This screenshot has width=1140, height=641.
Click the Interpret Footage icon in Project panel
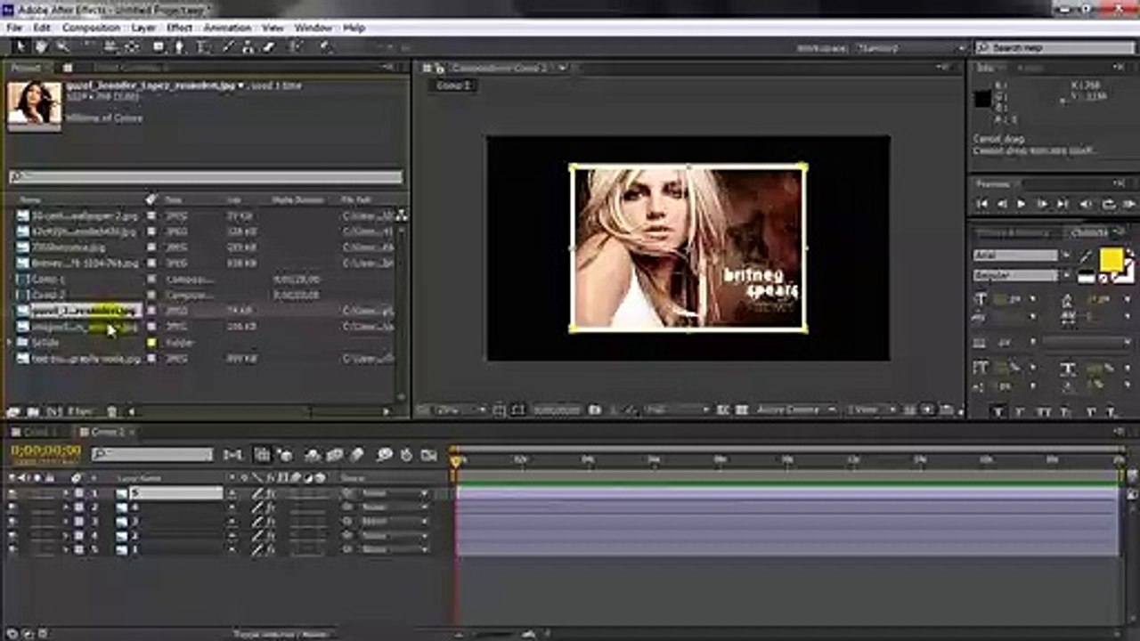13,411
